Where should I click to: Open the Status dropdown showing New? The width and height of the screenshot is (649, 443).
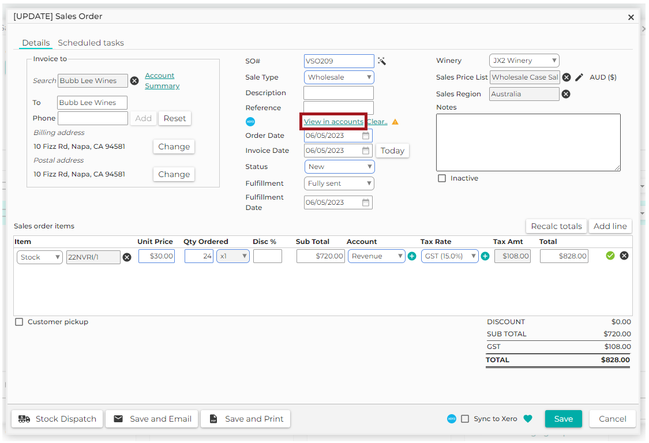point(339,167)
